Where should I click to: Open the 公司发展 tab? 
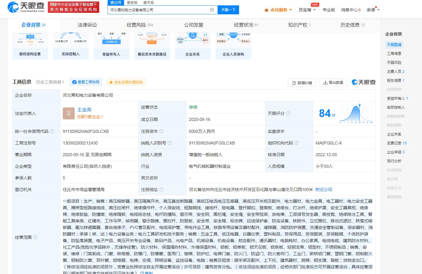[193, 25]
